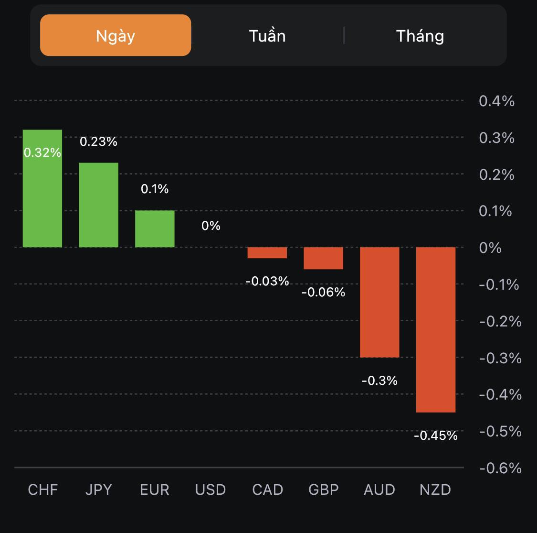Tap the CHF axis label

click(43, 489)
